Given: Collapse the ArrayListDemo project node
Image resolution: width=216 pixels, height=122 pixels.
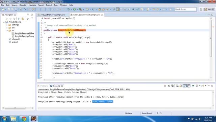Looking at the screenshot, I should coord(4,22).
